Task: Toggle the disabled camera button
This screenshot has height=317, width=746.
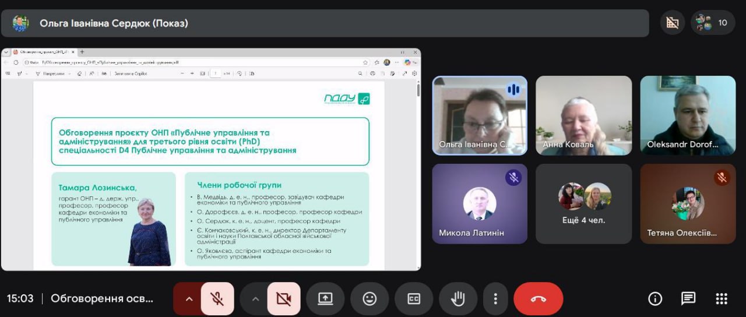Action: coord(284,299)
